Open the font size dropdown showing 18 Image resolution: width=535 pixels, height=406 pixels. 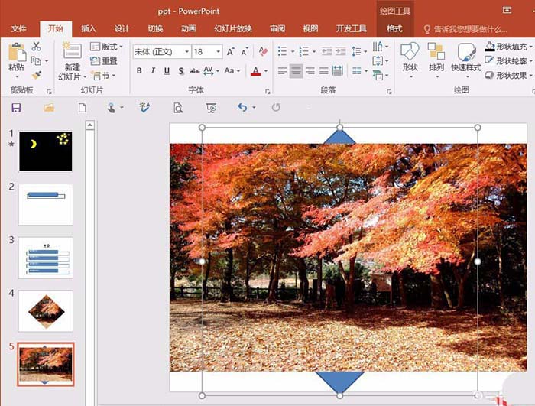[206, 52]
